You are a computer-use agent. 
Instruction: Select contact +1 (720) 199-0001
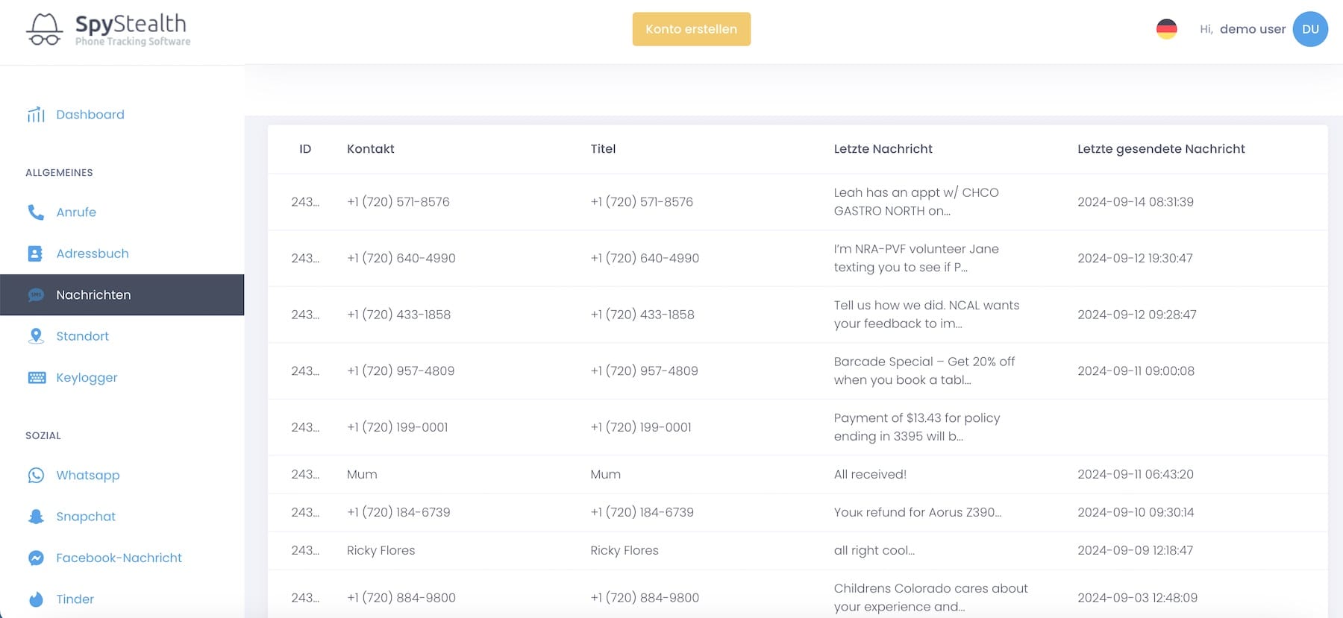click(398, 427)
